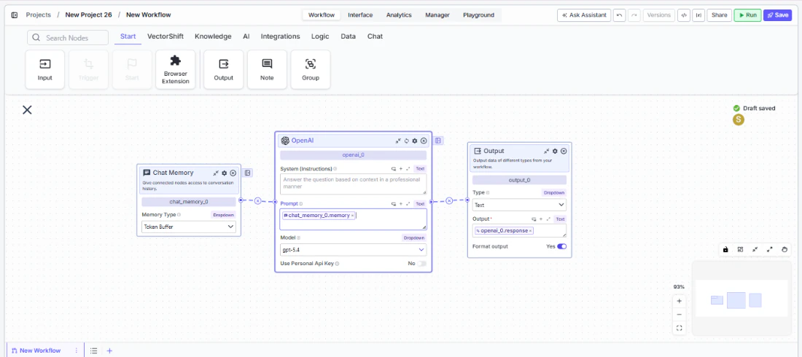Click the Ask Assistant button
This screenshot has height=357, width=802.
tap(584, 15)
